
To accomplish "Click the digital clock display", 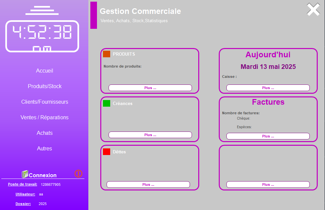I will click(x=42, y=36).
